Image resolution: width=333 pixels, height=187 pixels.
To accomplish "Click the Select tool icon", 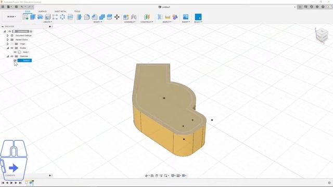I will (x=198, y=17).
